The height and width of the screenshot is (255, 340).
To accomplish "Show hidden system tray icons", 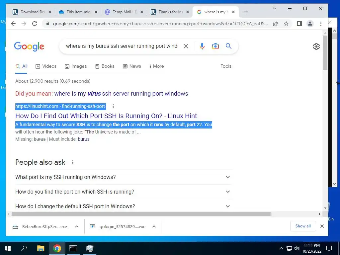I will (281, 248).
